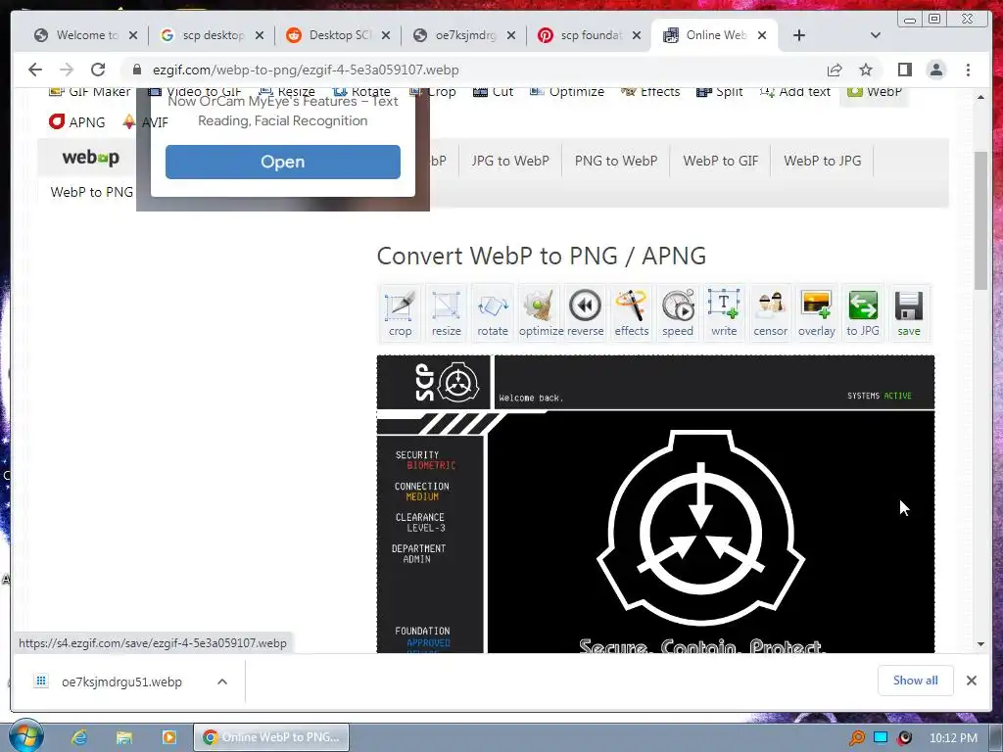Open the ezgif optimize tool
Image resolution: width=1003 pixels, height=752 pixels.
541,312
